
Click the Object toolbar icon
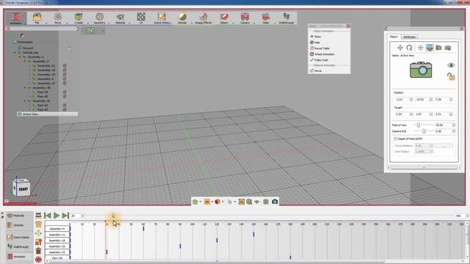(224, 16)
